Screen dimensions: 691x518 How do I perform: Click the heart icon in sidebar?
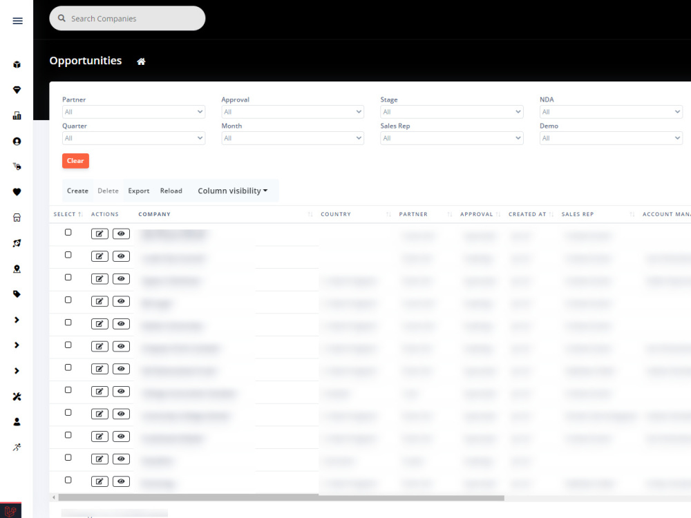[x=17, y=192]
